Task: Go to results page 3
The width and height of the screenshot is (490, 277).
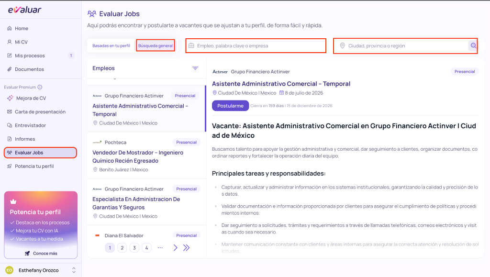Action: point(134,248)
